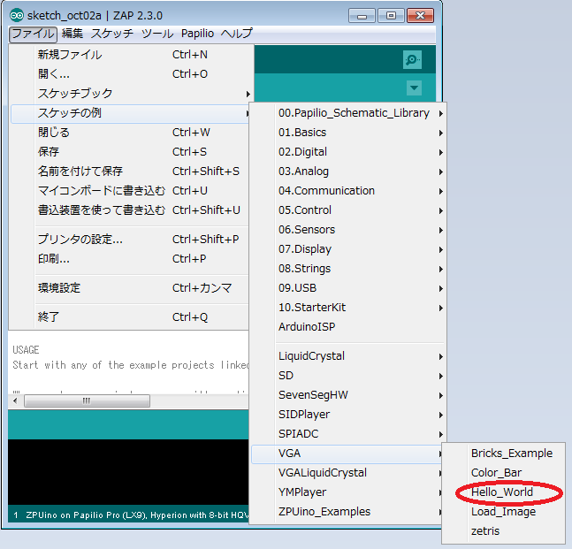Open the Papilio menu
This screenshot has height=549, width=572.
[197, 34]
